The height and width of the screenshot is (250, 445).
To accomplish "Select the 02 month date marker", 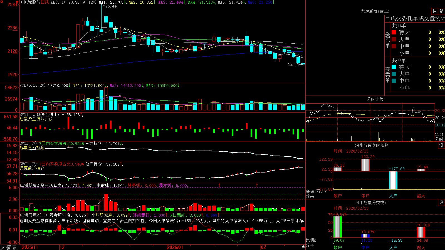I will click(x=263, y=247).
